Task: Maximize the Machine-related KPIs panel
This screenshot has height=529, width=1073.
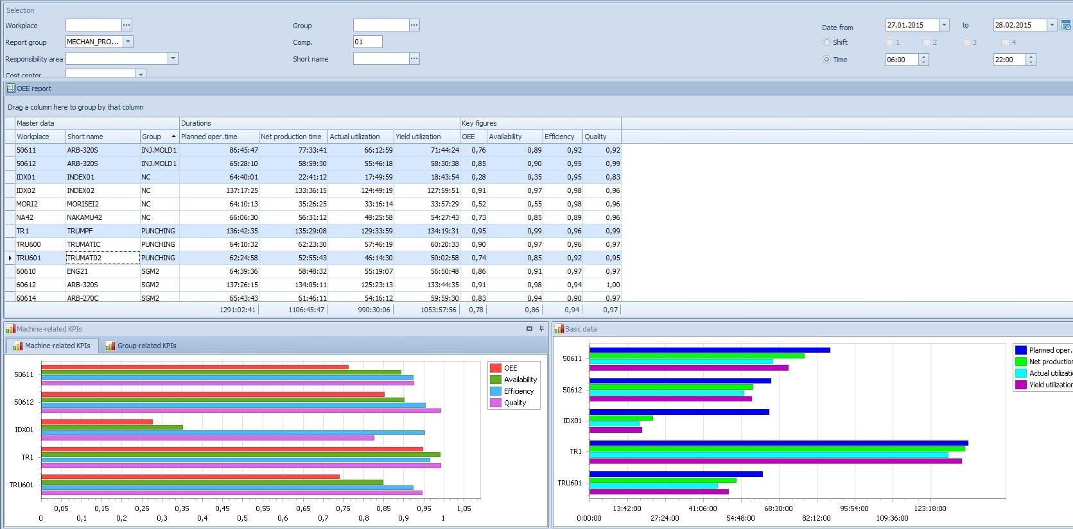Action: tap(529, 329)
